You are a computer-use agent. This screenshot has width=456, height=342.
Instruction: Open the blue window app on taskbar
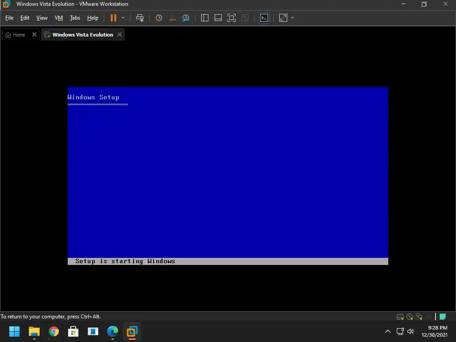(93, 331)
